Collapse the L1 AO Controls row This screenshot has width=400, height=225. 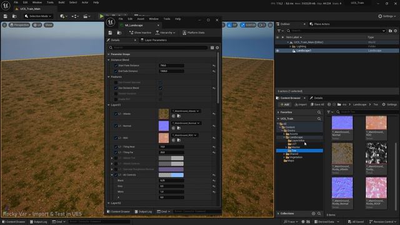coord(112,175)
